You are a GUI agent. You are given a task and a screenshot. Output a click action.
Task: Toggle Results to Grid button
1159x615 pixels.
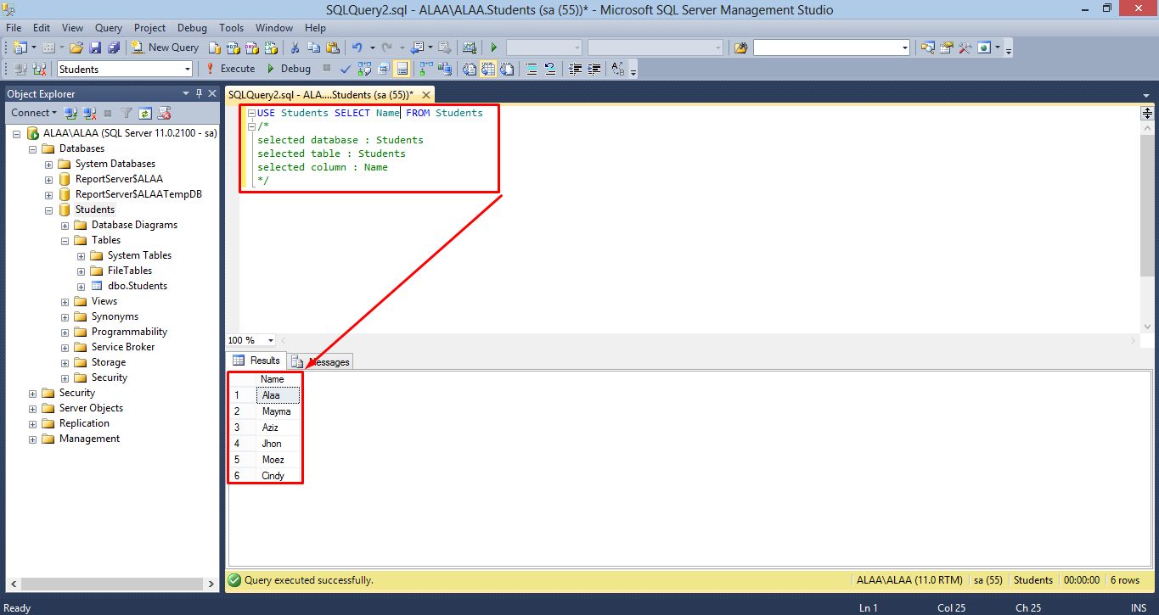pyautogui.click(x=488, y=69)
